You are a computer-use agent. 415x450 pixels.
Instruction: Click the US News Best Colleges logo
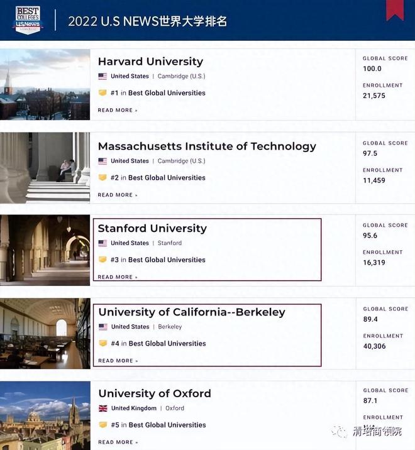coord(27,19)
